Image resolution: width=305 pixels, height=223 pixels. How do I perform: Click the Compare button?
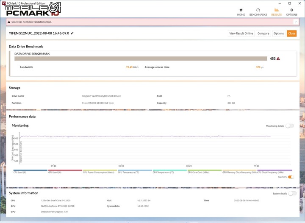coord(263,33)
